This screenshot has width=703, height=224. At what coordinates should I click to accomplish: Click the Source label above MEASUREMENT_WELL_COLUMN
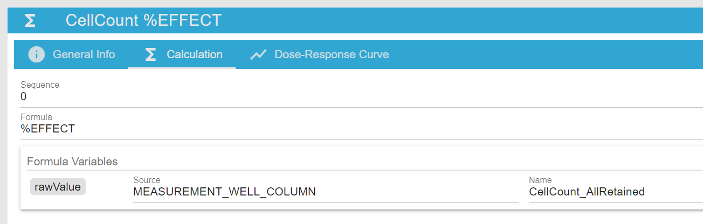147,180
